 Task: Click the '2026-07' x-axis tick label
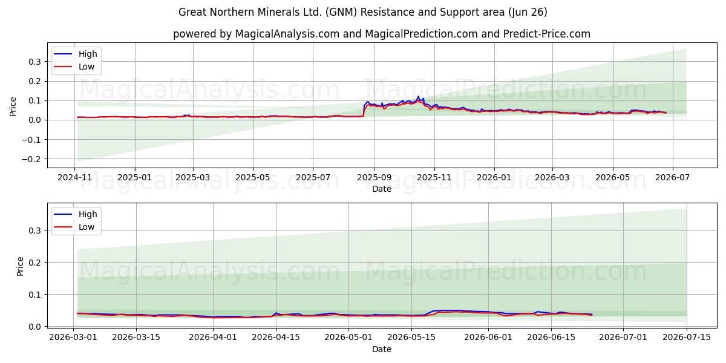pos(672,178)
